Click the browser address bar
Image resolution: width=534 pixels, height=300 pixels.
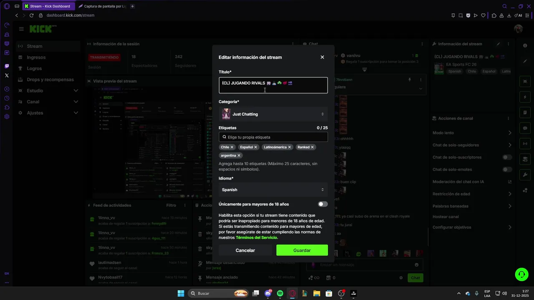click(x=242, y=15)
